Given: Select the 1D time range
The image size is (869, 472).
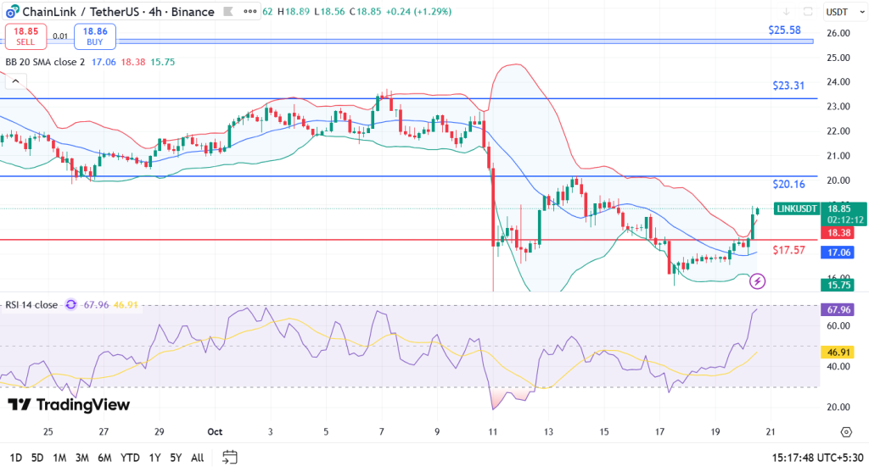Looking at the screenshot, I should (x=15, y=458).
